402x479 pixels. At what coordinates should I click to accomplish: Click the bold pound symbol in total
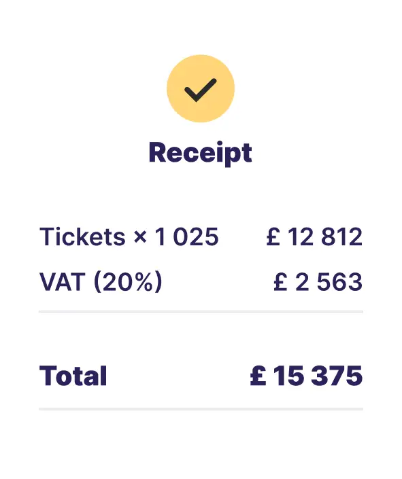(258, 376)
